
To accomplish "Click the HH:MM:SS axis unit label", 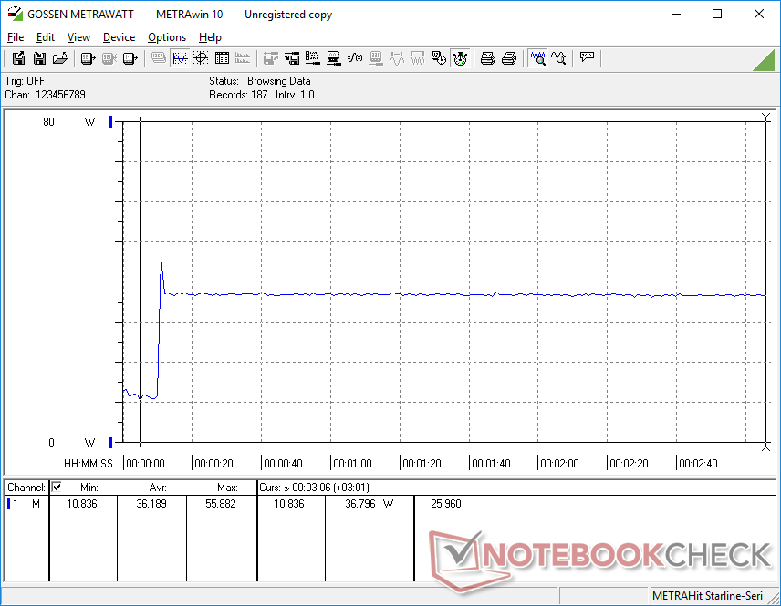I will click(x=89, y=463).
